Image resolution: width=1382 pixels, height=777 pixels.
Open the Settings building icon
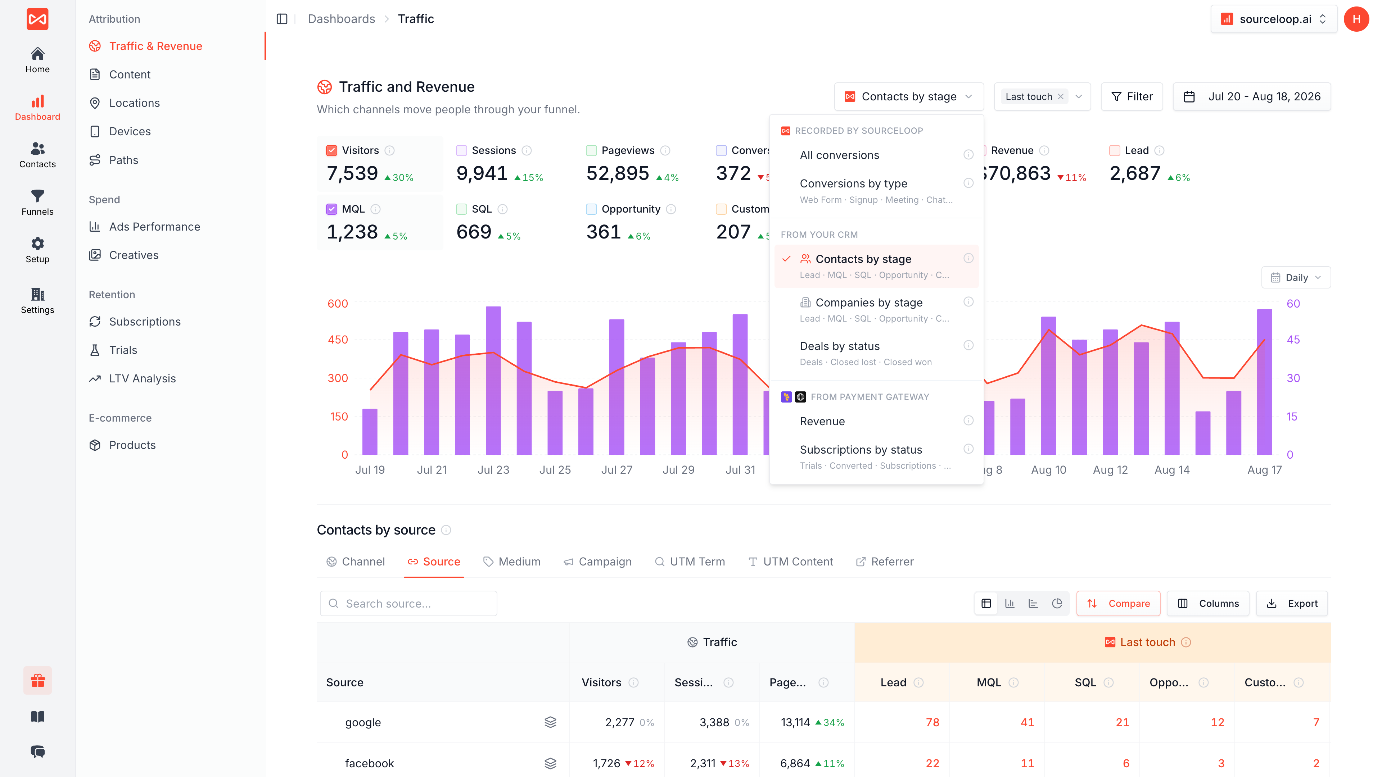click(x=37, y=301)
